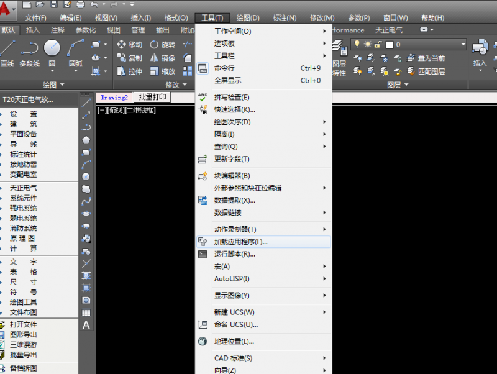This screenshot has width=497, height=374.
Task: Click 批量导出 in the side panel
Action: (24, 355)
